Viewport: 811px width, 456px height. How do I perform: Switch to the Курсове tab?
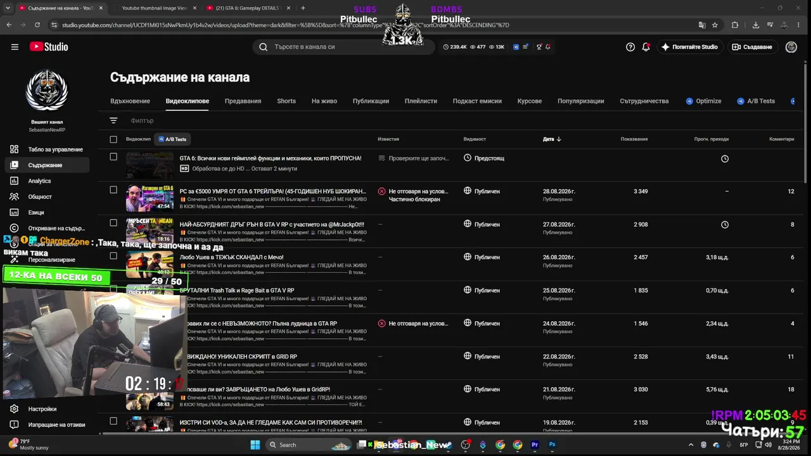tap(530, 101)
